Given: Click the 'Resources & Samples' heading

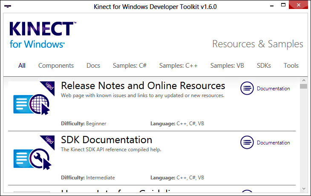Looking at the screenshot, I should click(x=258, y=44).
